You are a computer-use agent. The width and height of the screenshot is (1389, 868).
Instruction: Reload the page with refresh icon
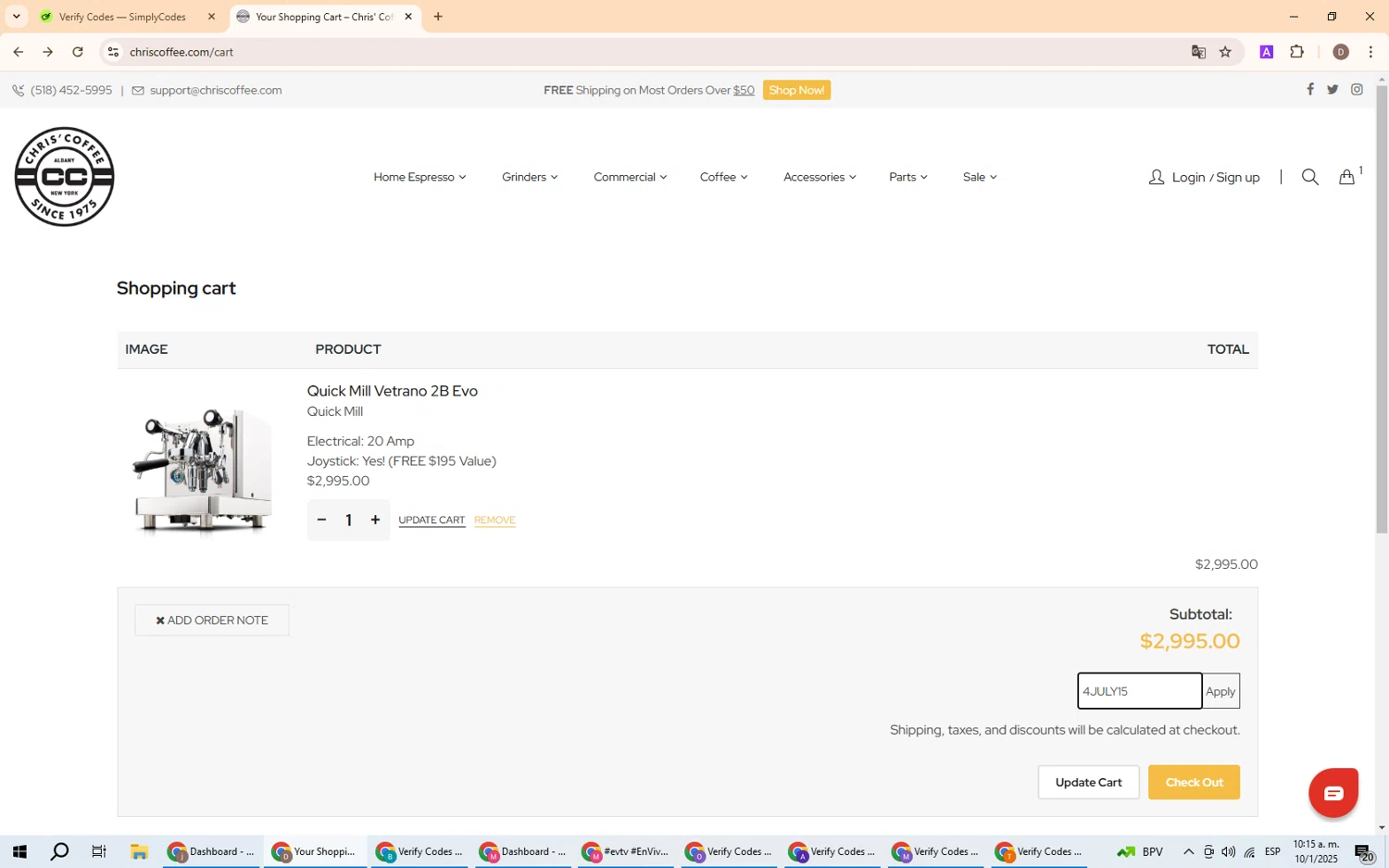78,52
